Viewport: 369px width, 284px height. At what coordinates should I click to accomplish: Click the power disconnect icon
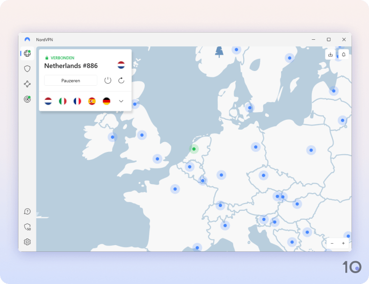click(107, 80)
